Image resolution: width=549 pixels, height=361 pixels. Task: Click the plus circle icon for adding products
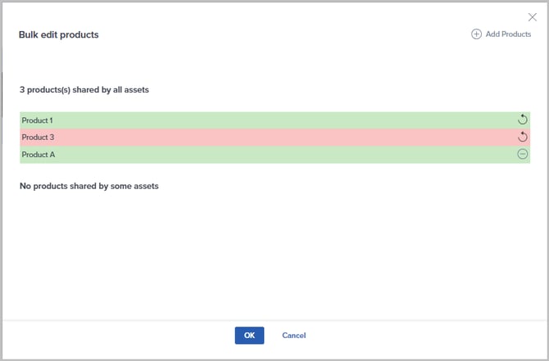(x=476, y=34)
